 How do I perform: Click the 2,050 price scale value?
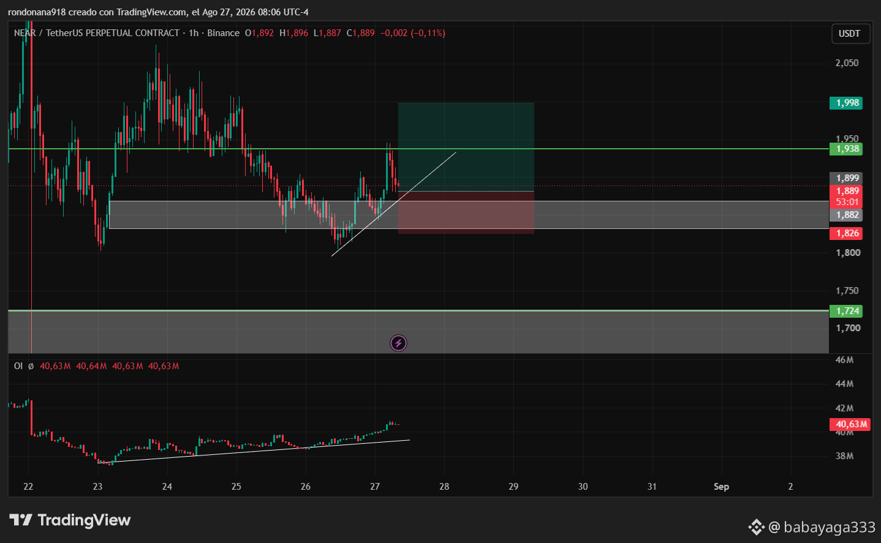click(x=847, y=63)
